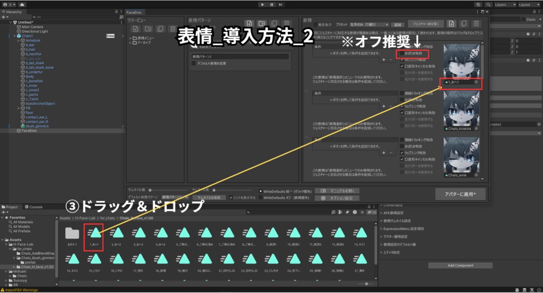
Task: Toggle デフォルト表情を変更 checkbox
Action: pyautogui.click(x=194, y=63)
